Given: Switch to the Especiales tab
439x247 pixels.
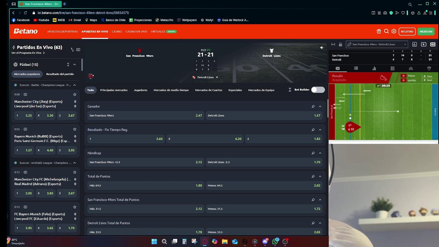Looking at the screenshot, I should (x=235, y=90).
